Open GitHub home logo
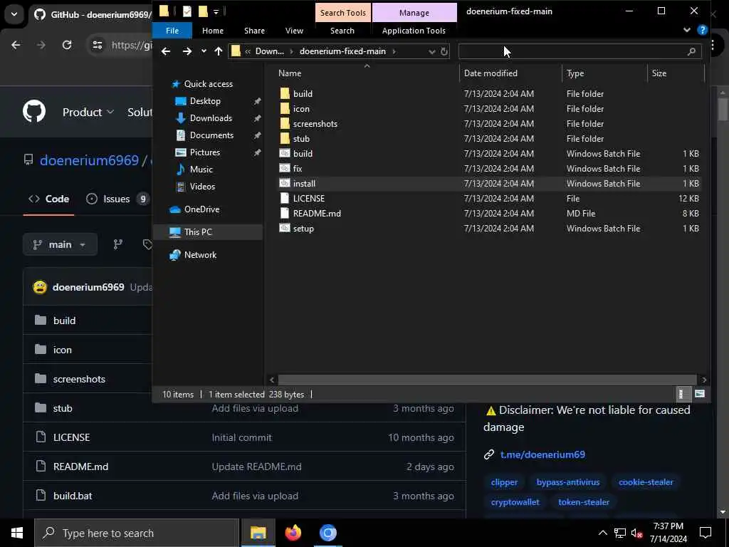The image size is (729, 547). (34, 111)
